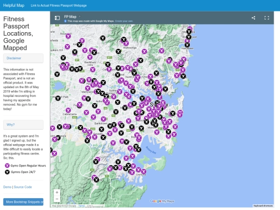Select the purple gym marker near Cabramatta
280x210 pixels.
point(68,110)
